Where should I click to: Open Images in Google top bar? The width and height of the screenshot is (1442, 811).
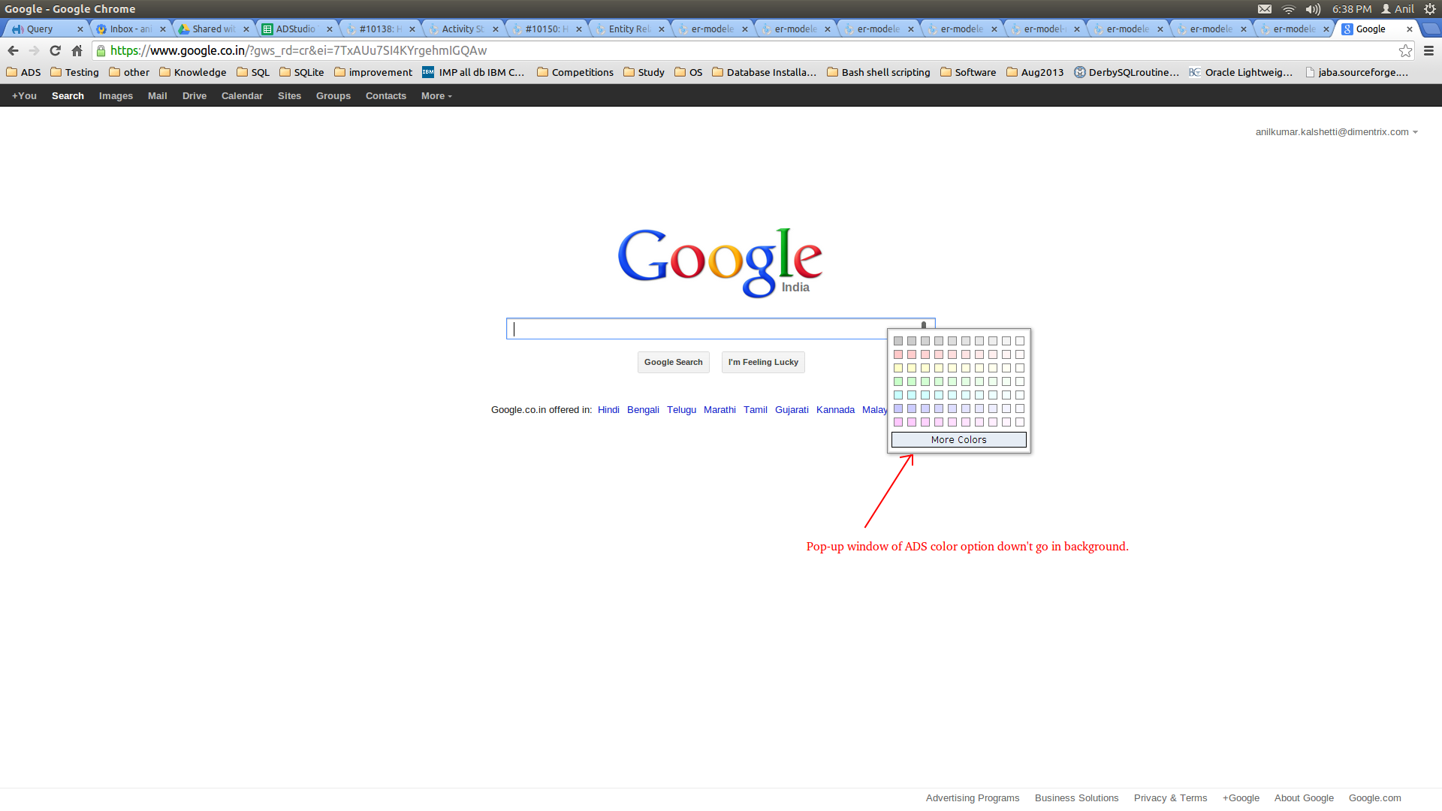tap(116, 96)
